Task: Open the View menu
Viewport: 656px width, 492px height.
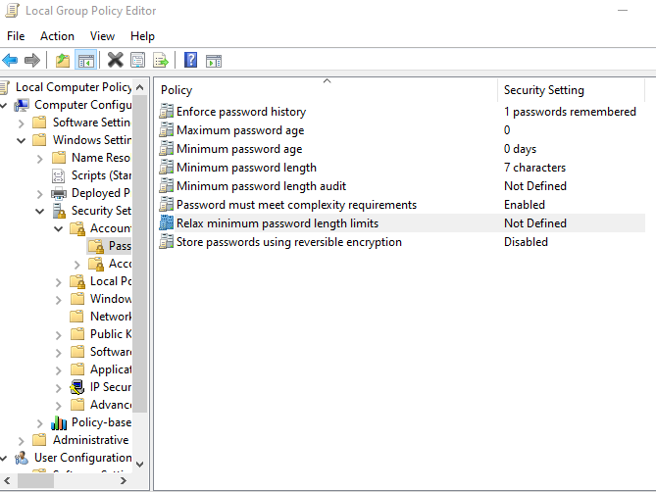Action: pyautogui.click(x=102, y=36)
